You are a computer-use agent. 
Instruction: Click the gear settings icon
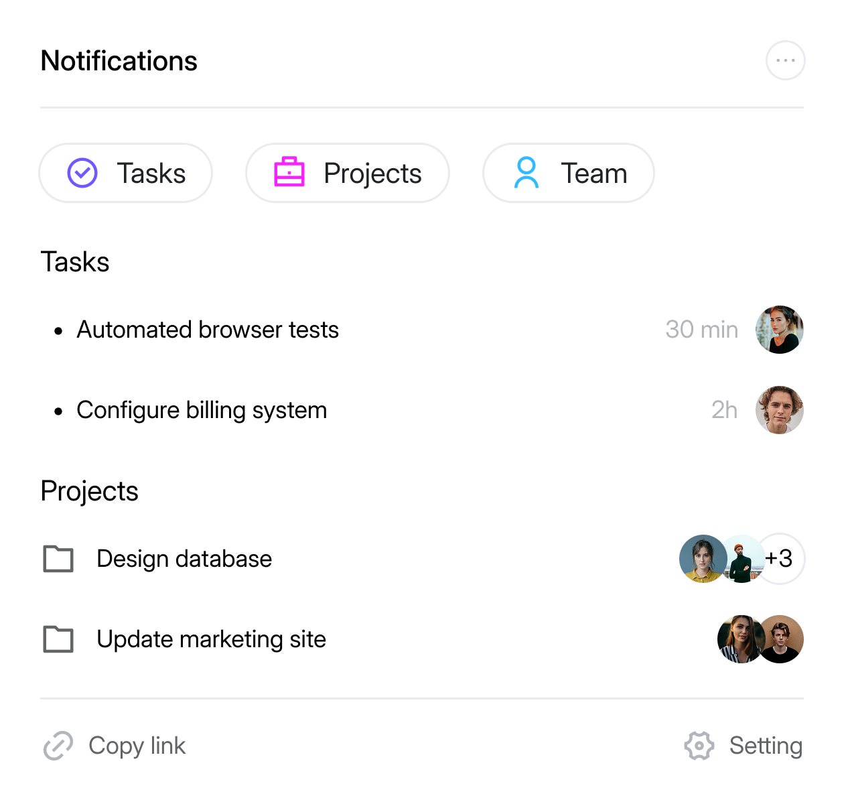click(699, 746)
